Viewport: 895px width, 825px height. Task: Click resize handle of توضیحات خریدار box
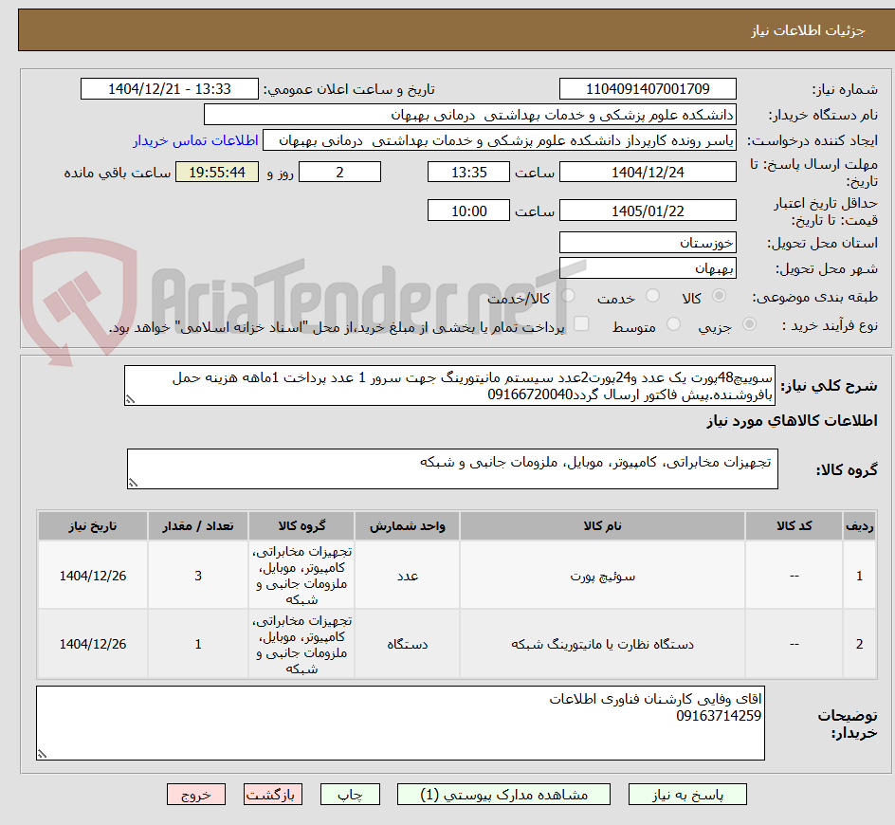click(43, 754)
